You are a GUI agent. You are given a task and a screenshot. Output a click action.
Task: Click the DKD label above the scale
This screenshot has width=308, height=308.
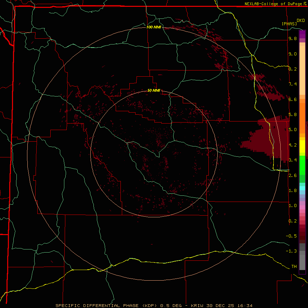(x=301, y=21)
